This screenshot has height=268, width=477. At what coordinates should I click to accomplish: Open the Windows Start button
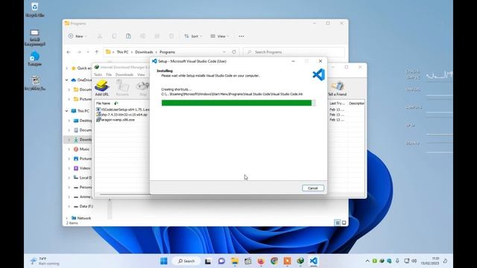click(x=164, y=261)
